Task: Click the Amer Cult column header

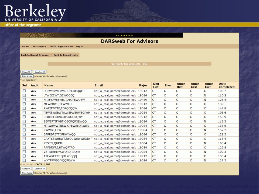Action: click(x=209, y=85)
